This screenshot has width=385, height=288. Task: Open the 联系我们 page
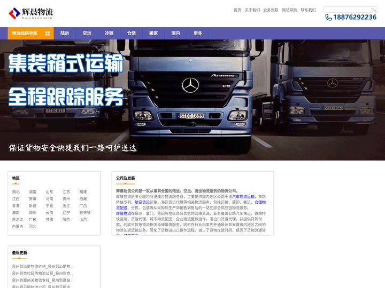pos(308,10)
